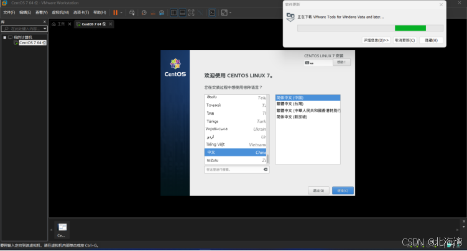Enter full screen mode icon
The width and height of the screenshot is (467, 251).
pos(191,12)
